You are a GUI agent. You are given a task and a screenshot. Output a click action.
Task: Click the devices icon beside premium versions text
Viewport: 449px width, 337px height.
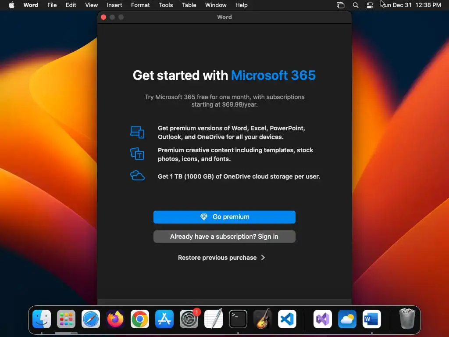137,133
